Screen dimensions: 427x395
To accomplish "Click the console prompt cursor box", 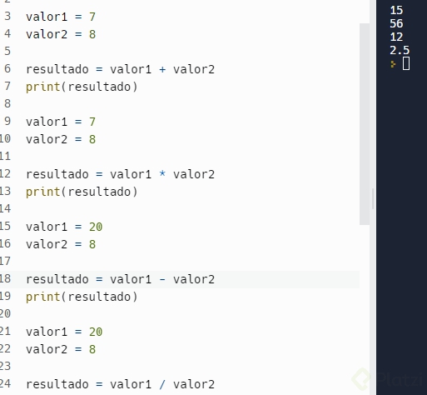I will [406, 63].
